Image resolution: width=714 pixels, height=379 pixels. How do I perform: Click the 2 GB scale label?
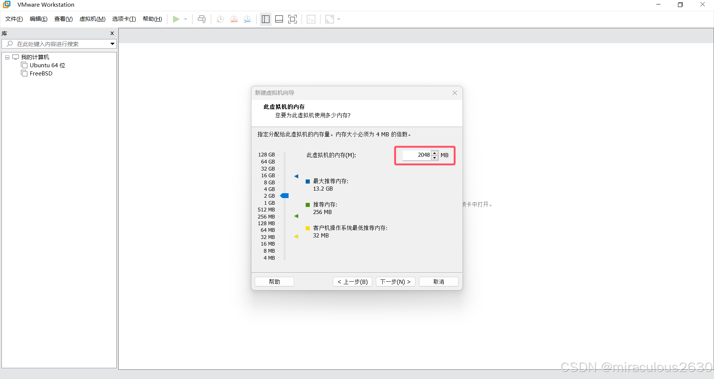[269, 196]
